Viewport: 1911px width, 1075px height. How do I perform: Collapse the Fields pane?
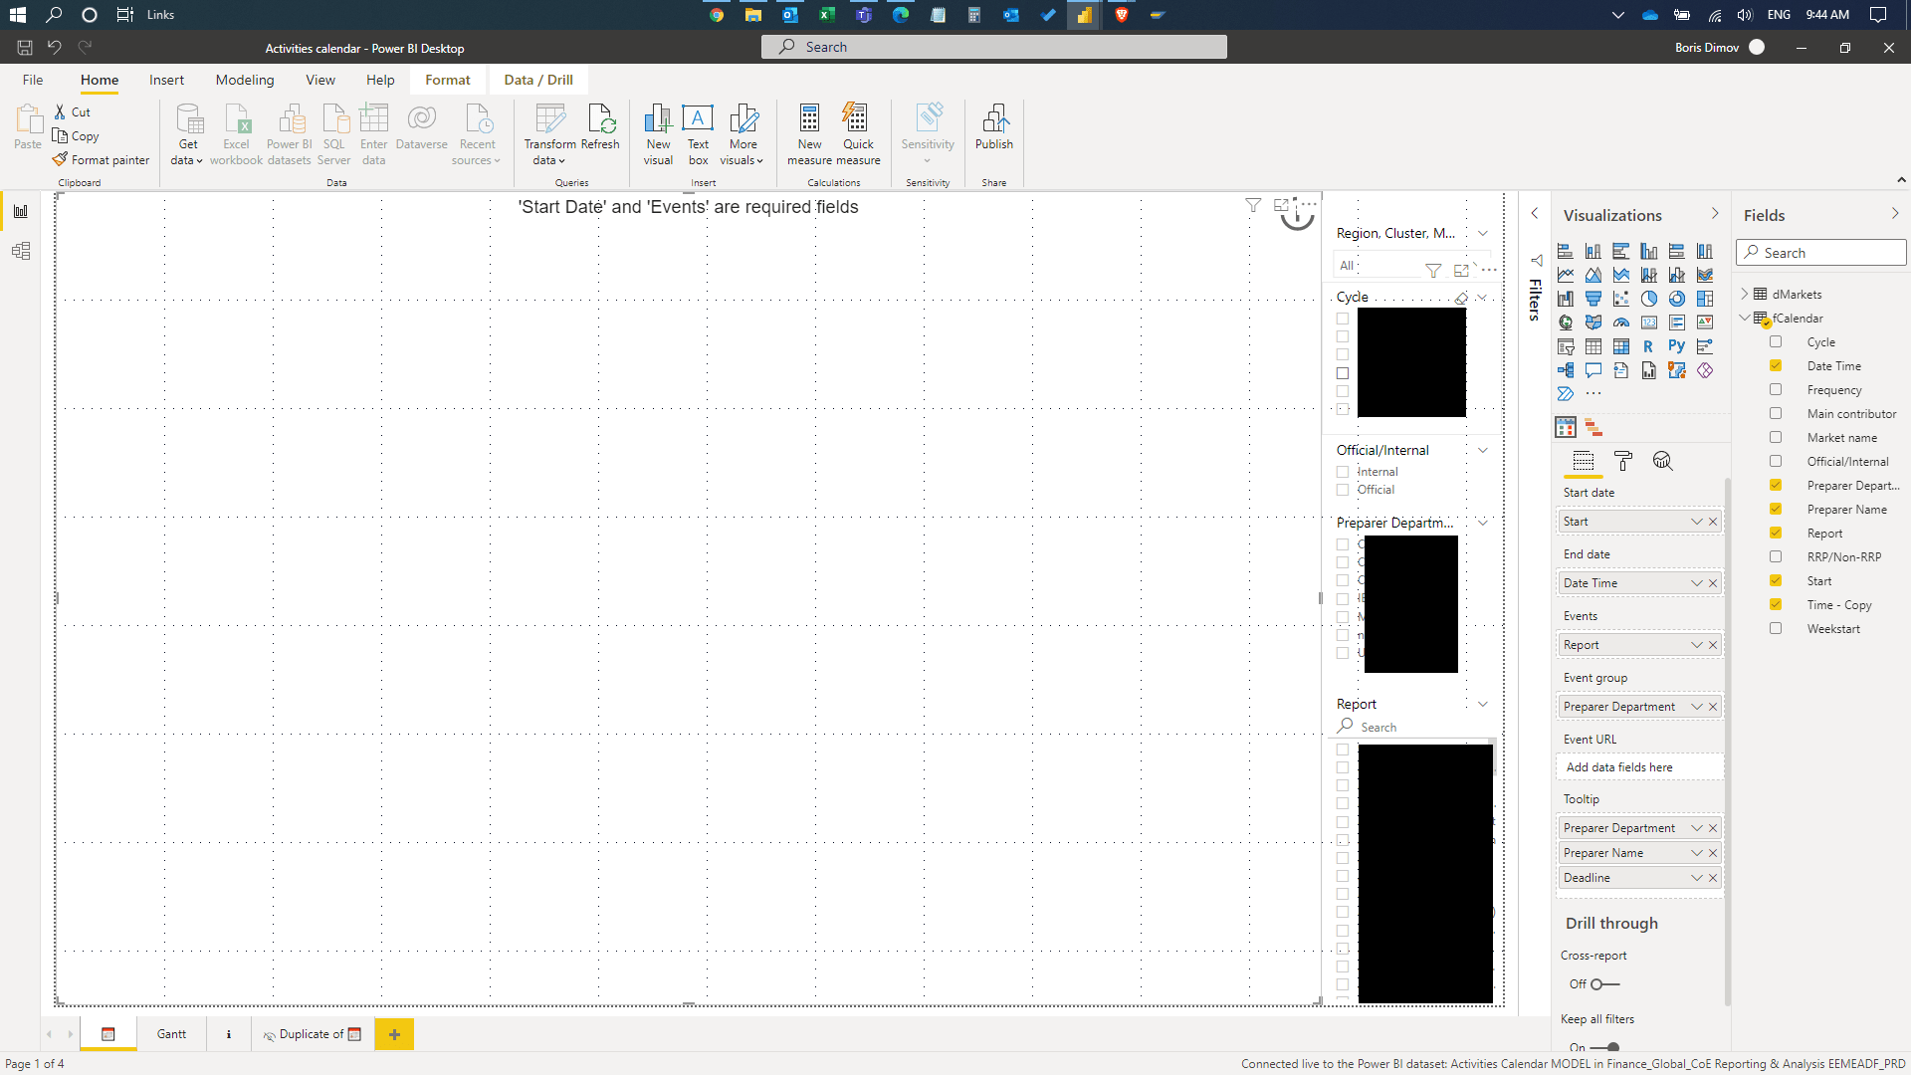1895,214
